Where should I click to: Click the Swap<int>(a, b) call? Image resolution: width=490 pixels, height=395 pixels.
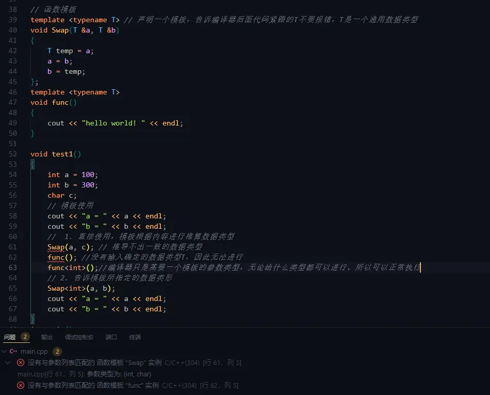(x=81, y=288)
